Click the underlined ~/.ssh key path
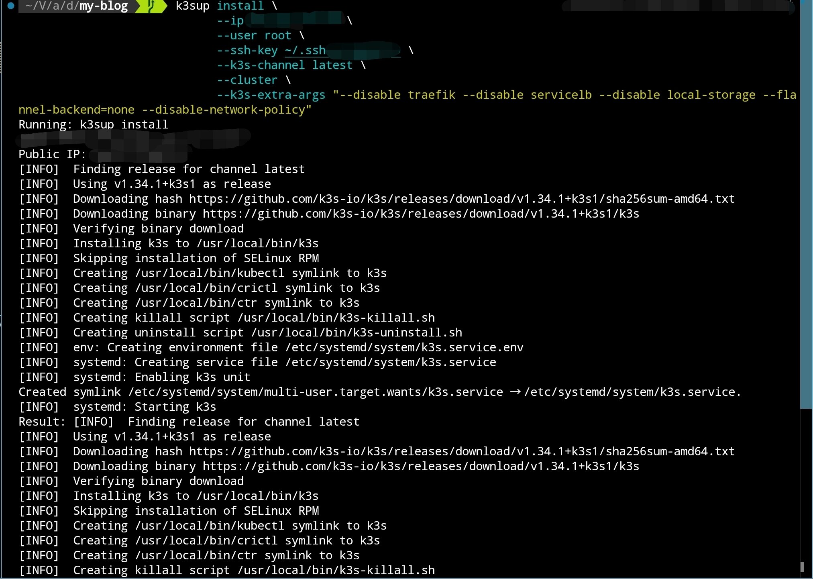Image resolution: width=813 pixels, height=579 pixels. (305, 51)
